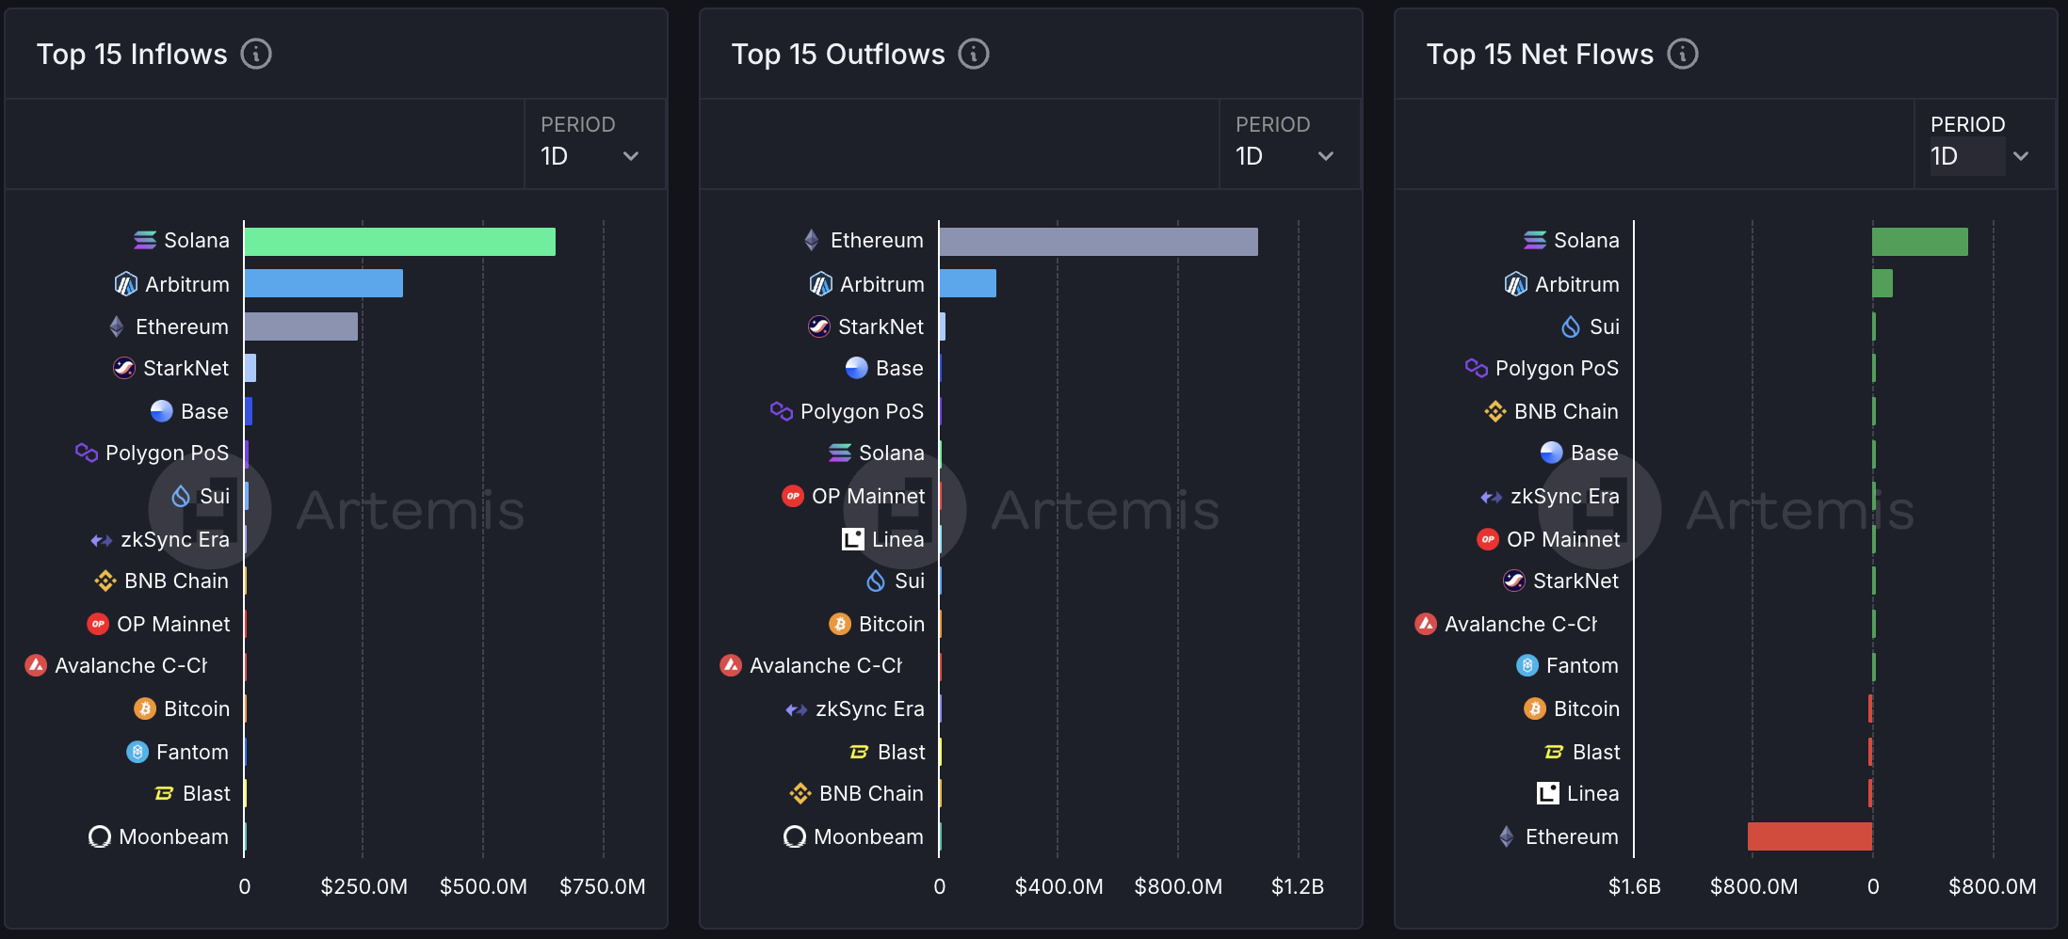Click the Top 15 Net Flows title

(1540, 55)
